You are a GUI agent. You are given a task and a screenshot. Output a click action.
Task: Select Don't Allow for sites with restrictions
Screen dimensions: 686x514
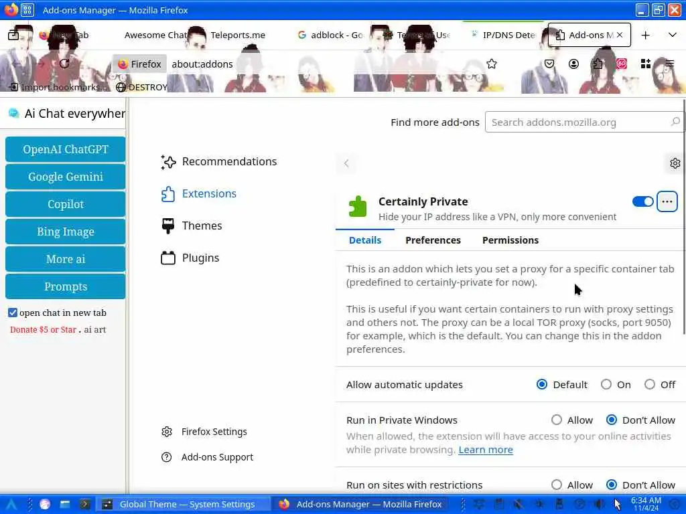pos(612,485)
